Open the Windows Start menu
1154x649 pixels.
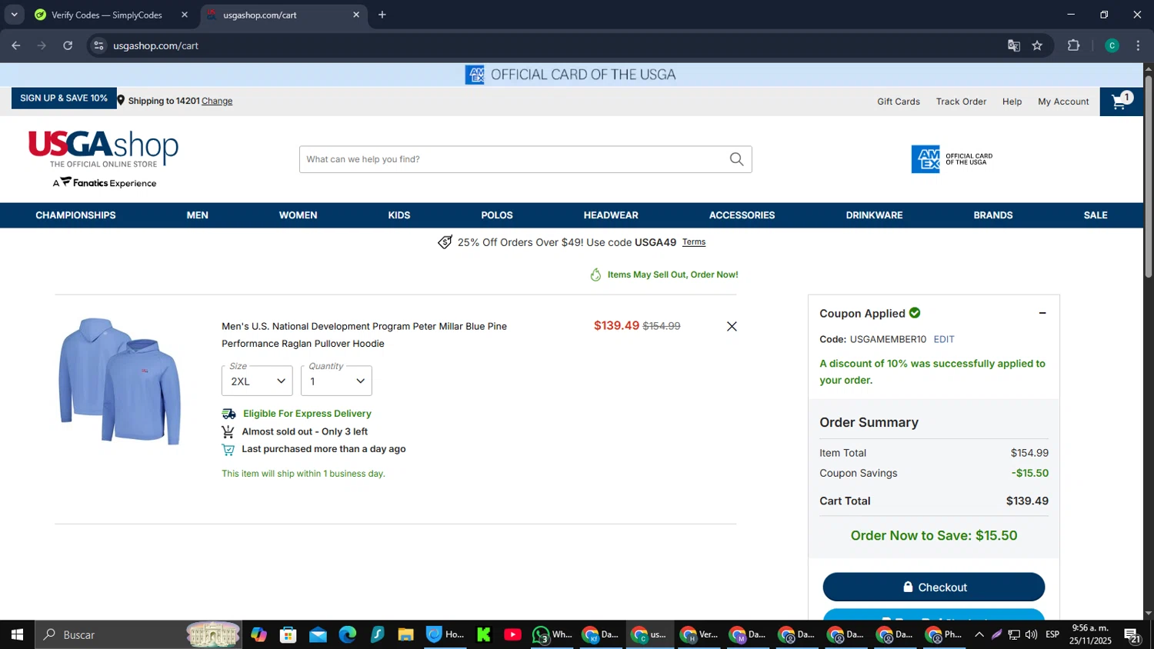point(17,634)
